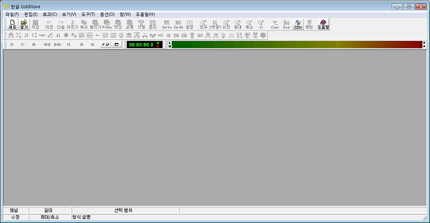The image size is (430, 223).
Task: Click the Sel All toolbar icon
Action: tap(178, 24)
